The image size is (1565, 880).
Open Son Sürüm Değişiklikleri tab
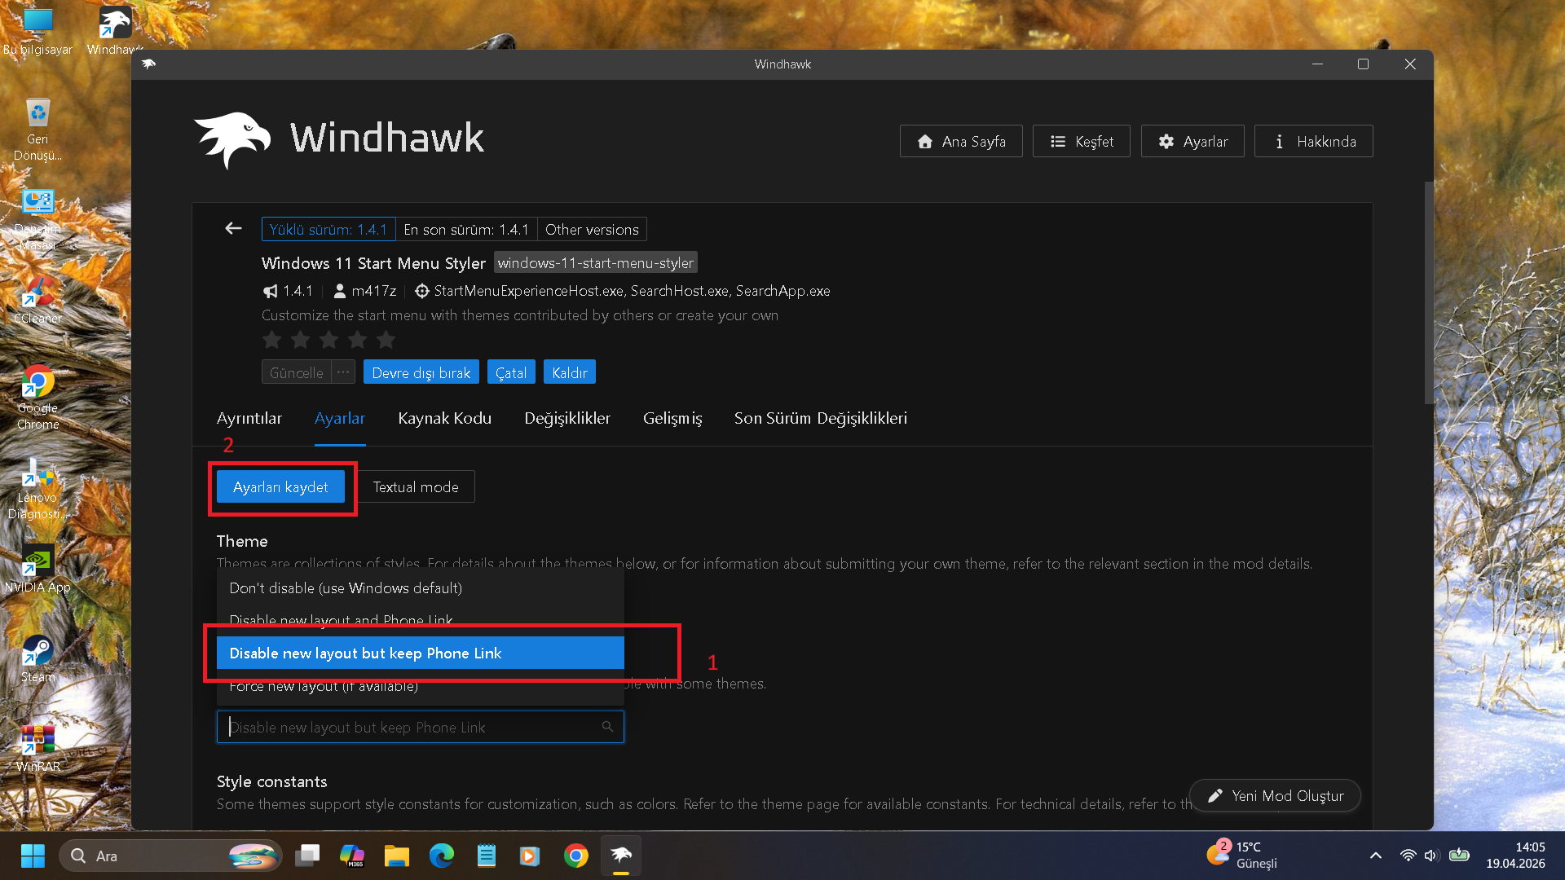(821, 418)
